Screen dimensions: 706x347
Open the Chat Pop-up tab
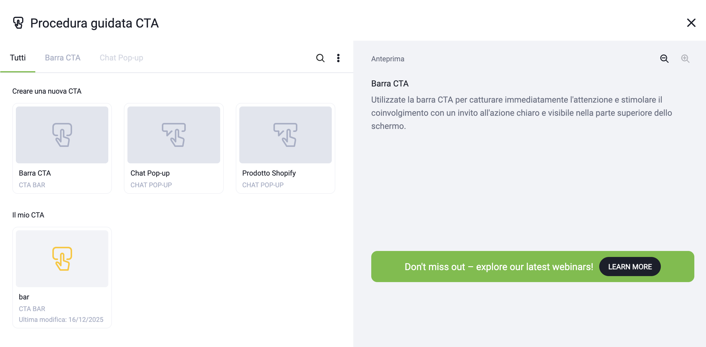[x=121, y=58]
